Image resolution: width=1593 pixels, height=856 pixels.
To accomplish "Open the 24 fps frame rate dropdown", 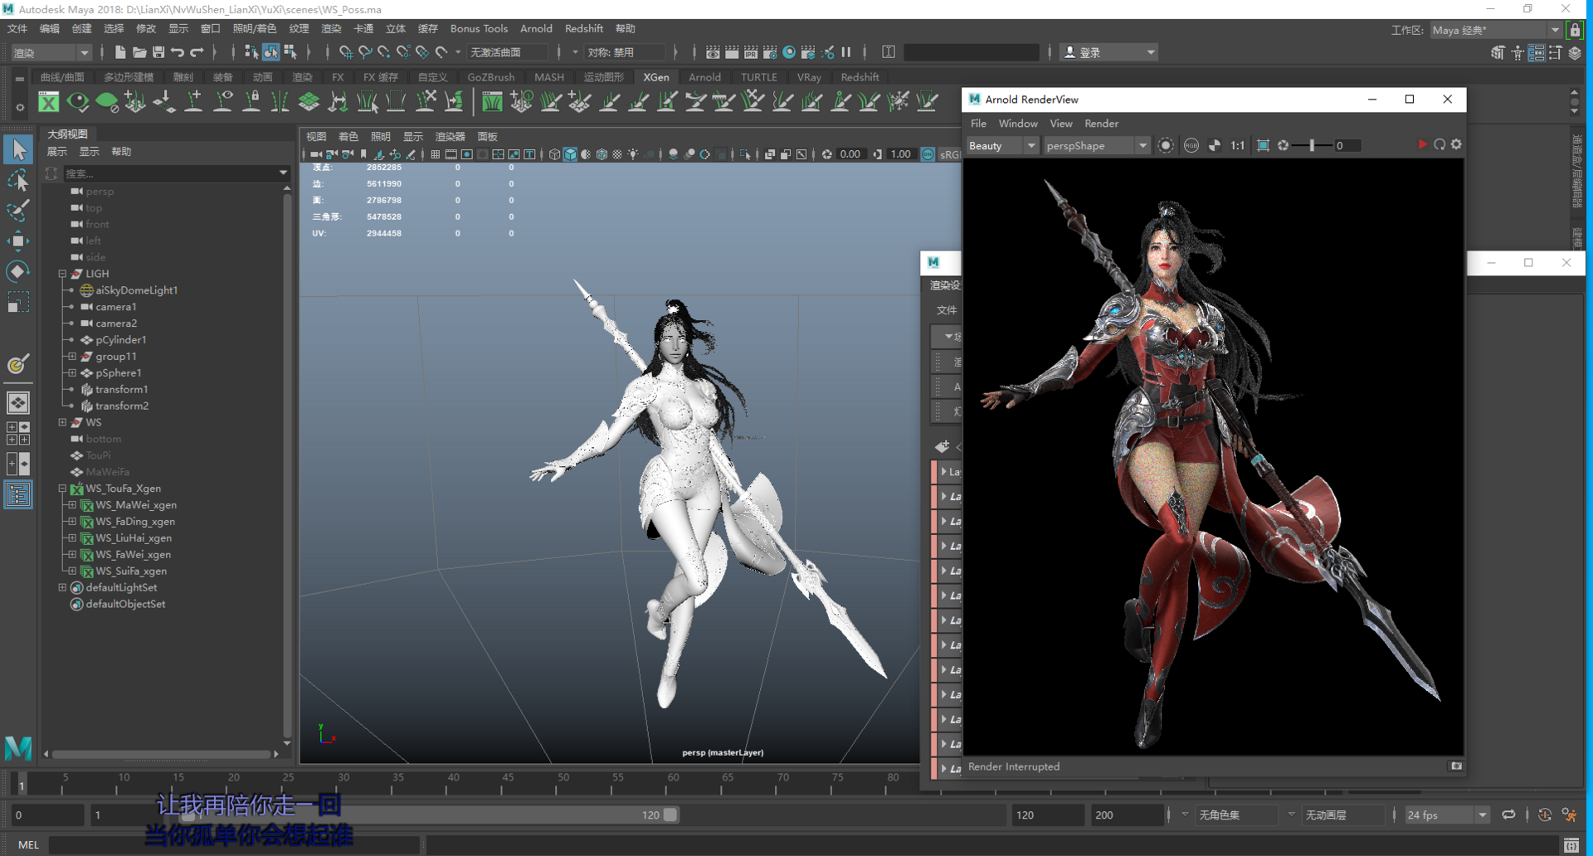I will click(x=1446, y=815).
